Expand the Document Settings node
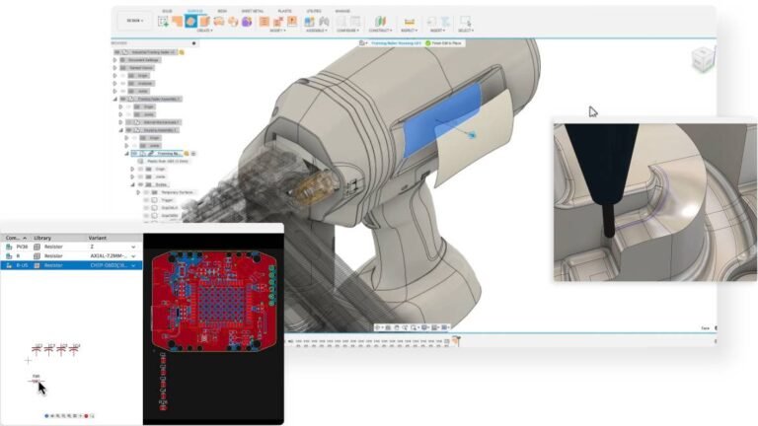The image size is (758, 426). point(115,60)
